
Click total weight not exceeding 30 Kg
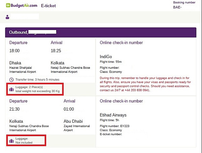pyautogui.click(x=37, y=91)
